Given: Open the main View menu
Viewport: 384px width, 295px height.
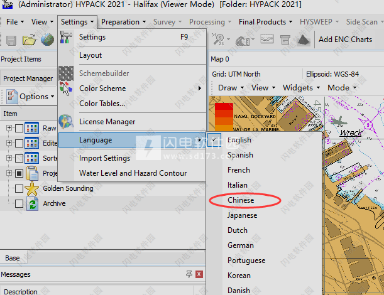Looking at the screenshot, I should pos(42,22).
